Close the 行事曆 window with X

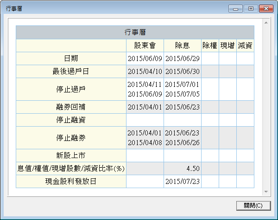pyautogui.click(x=265, y=8)
